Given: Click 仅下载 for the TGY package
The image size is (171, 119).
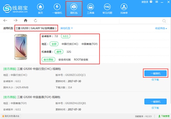Looking at the screenshot, I should 155,108.
